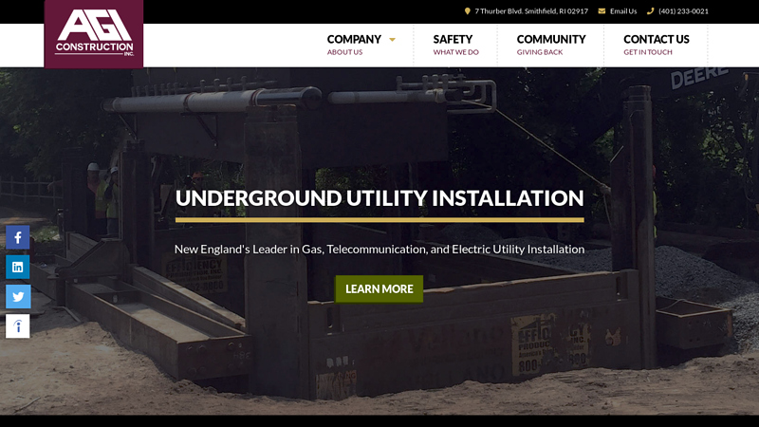Open the Safety What We Do menu
759x427 pixels.
[x=455, y=45]
